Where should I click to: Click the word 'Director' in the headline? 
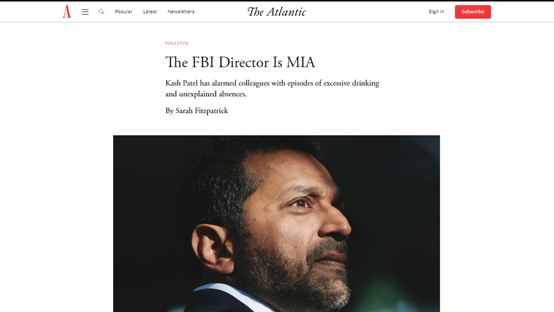pyautogui.click(x=243, y=63)
